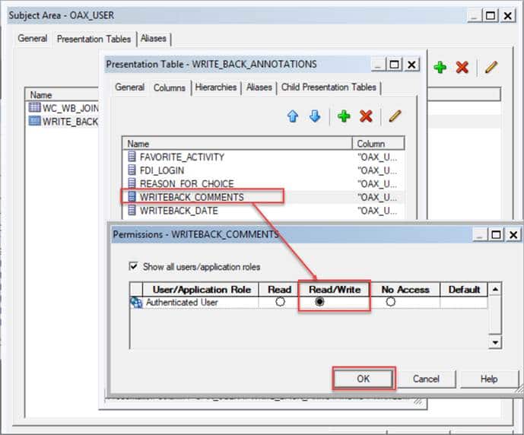Select the WRITEBACK_DATE column row
Image resolution: width=524 pixels, height=435 pixels.
(263, 211)
